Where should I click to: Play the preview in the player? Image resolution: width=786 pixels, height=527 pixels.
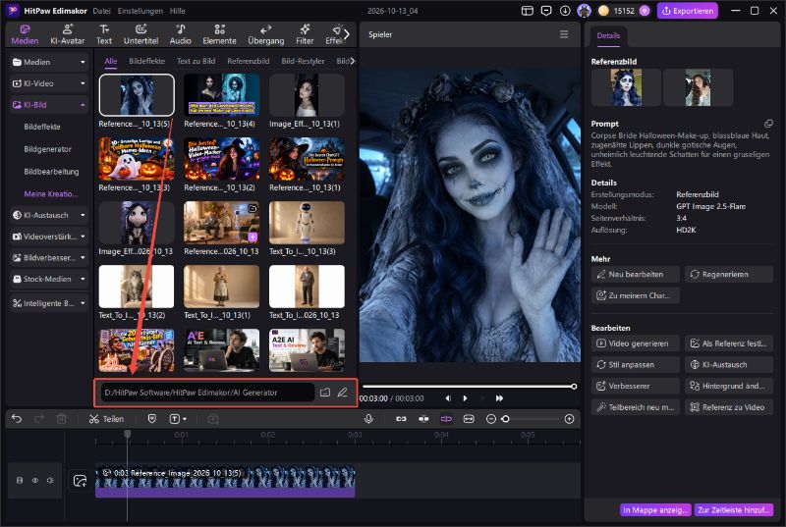[465, 398]
